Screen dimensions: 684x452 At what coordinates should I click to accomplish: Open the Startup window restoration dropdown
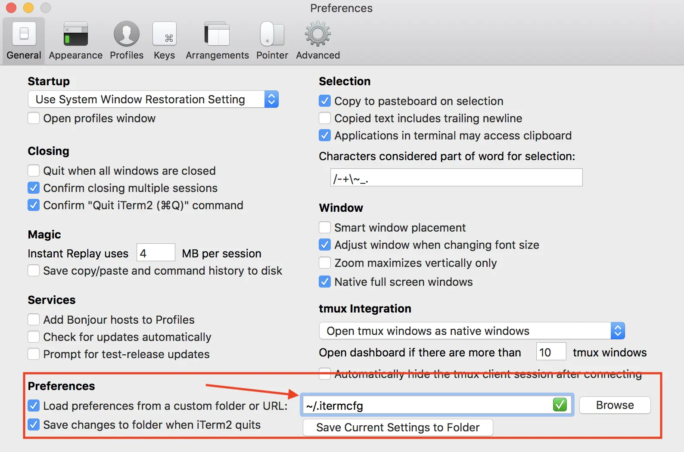(153, 99)
